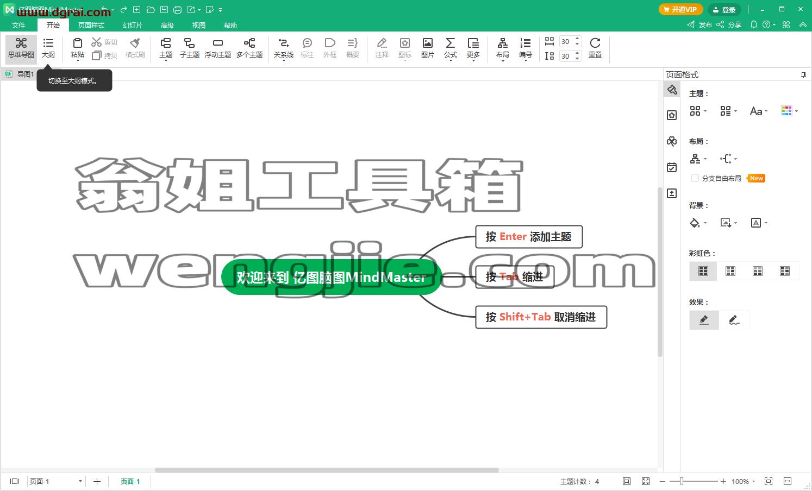Open the background fill color dropdown
This screenshot has width=812, height=491.
point(698,223)
